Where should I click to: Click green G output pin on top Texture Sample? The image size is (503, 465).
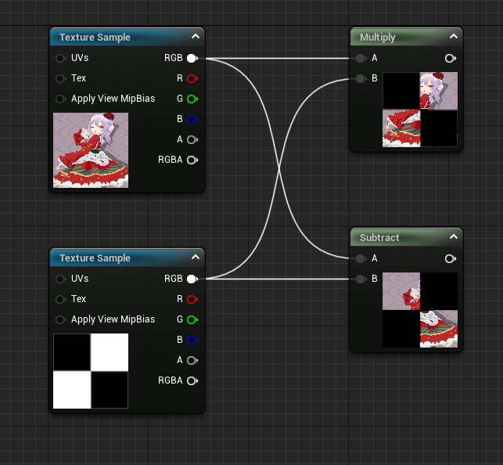(192, 99)
